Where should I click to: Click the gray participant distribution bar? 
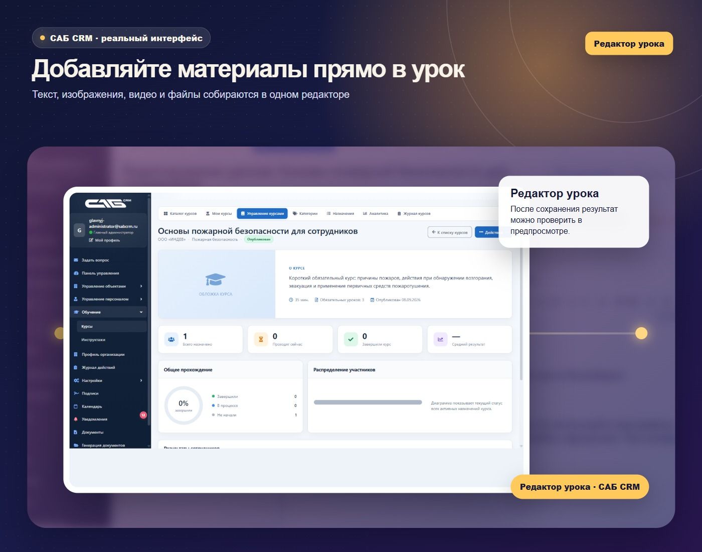click(368, 402)
